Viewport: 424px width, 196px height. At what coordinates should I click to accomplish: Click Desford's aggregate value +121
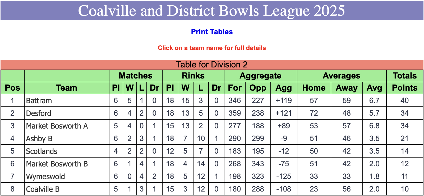tap(284, 113)
